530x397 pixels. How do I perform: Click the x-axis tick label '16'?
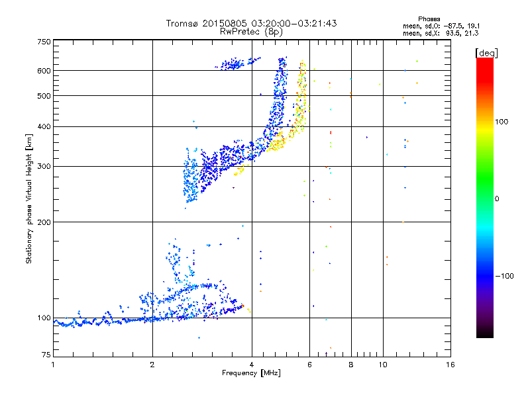coord(450,365)
